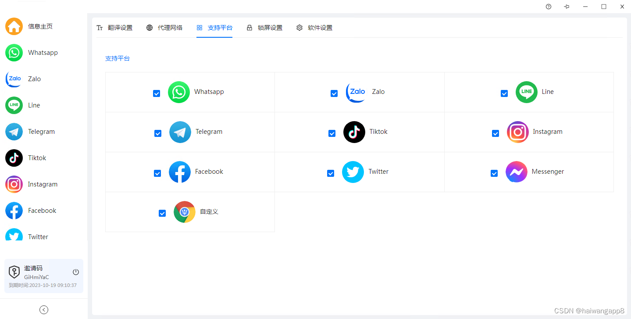This screenshot has height=319, width=631.
Task: Click the pin icon in the titlebar
Action: 566,7
